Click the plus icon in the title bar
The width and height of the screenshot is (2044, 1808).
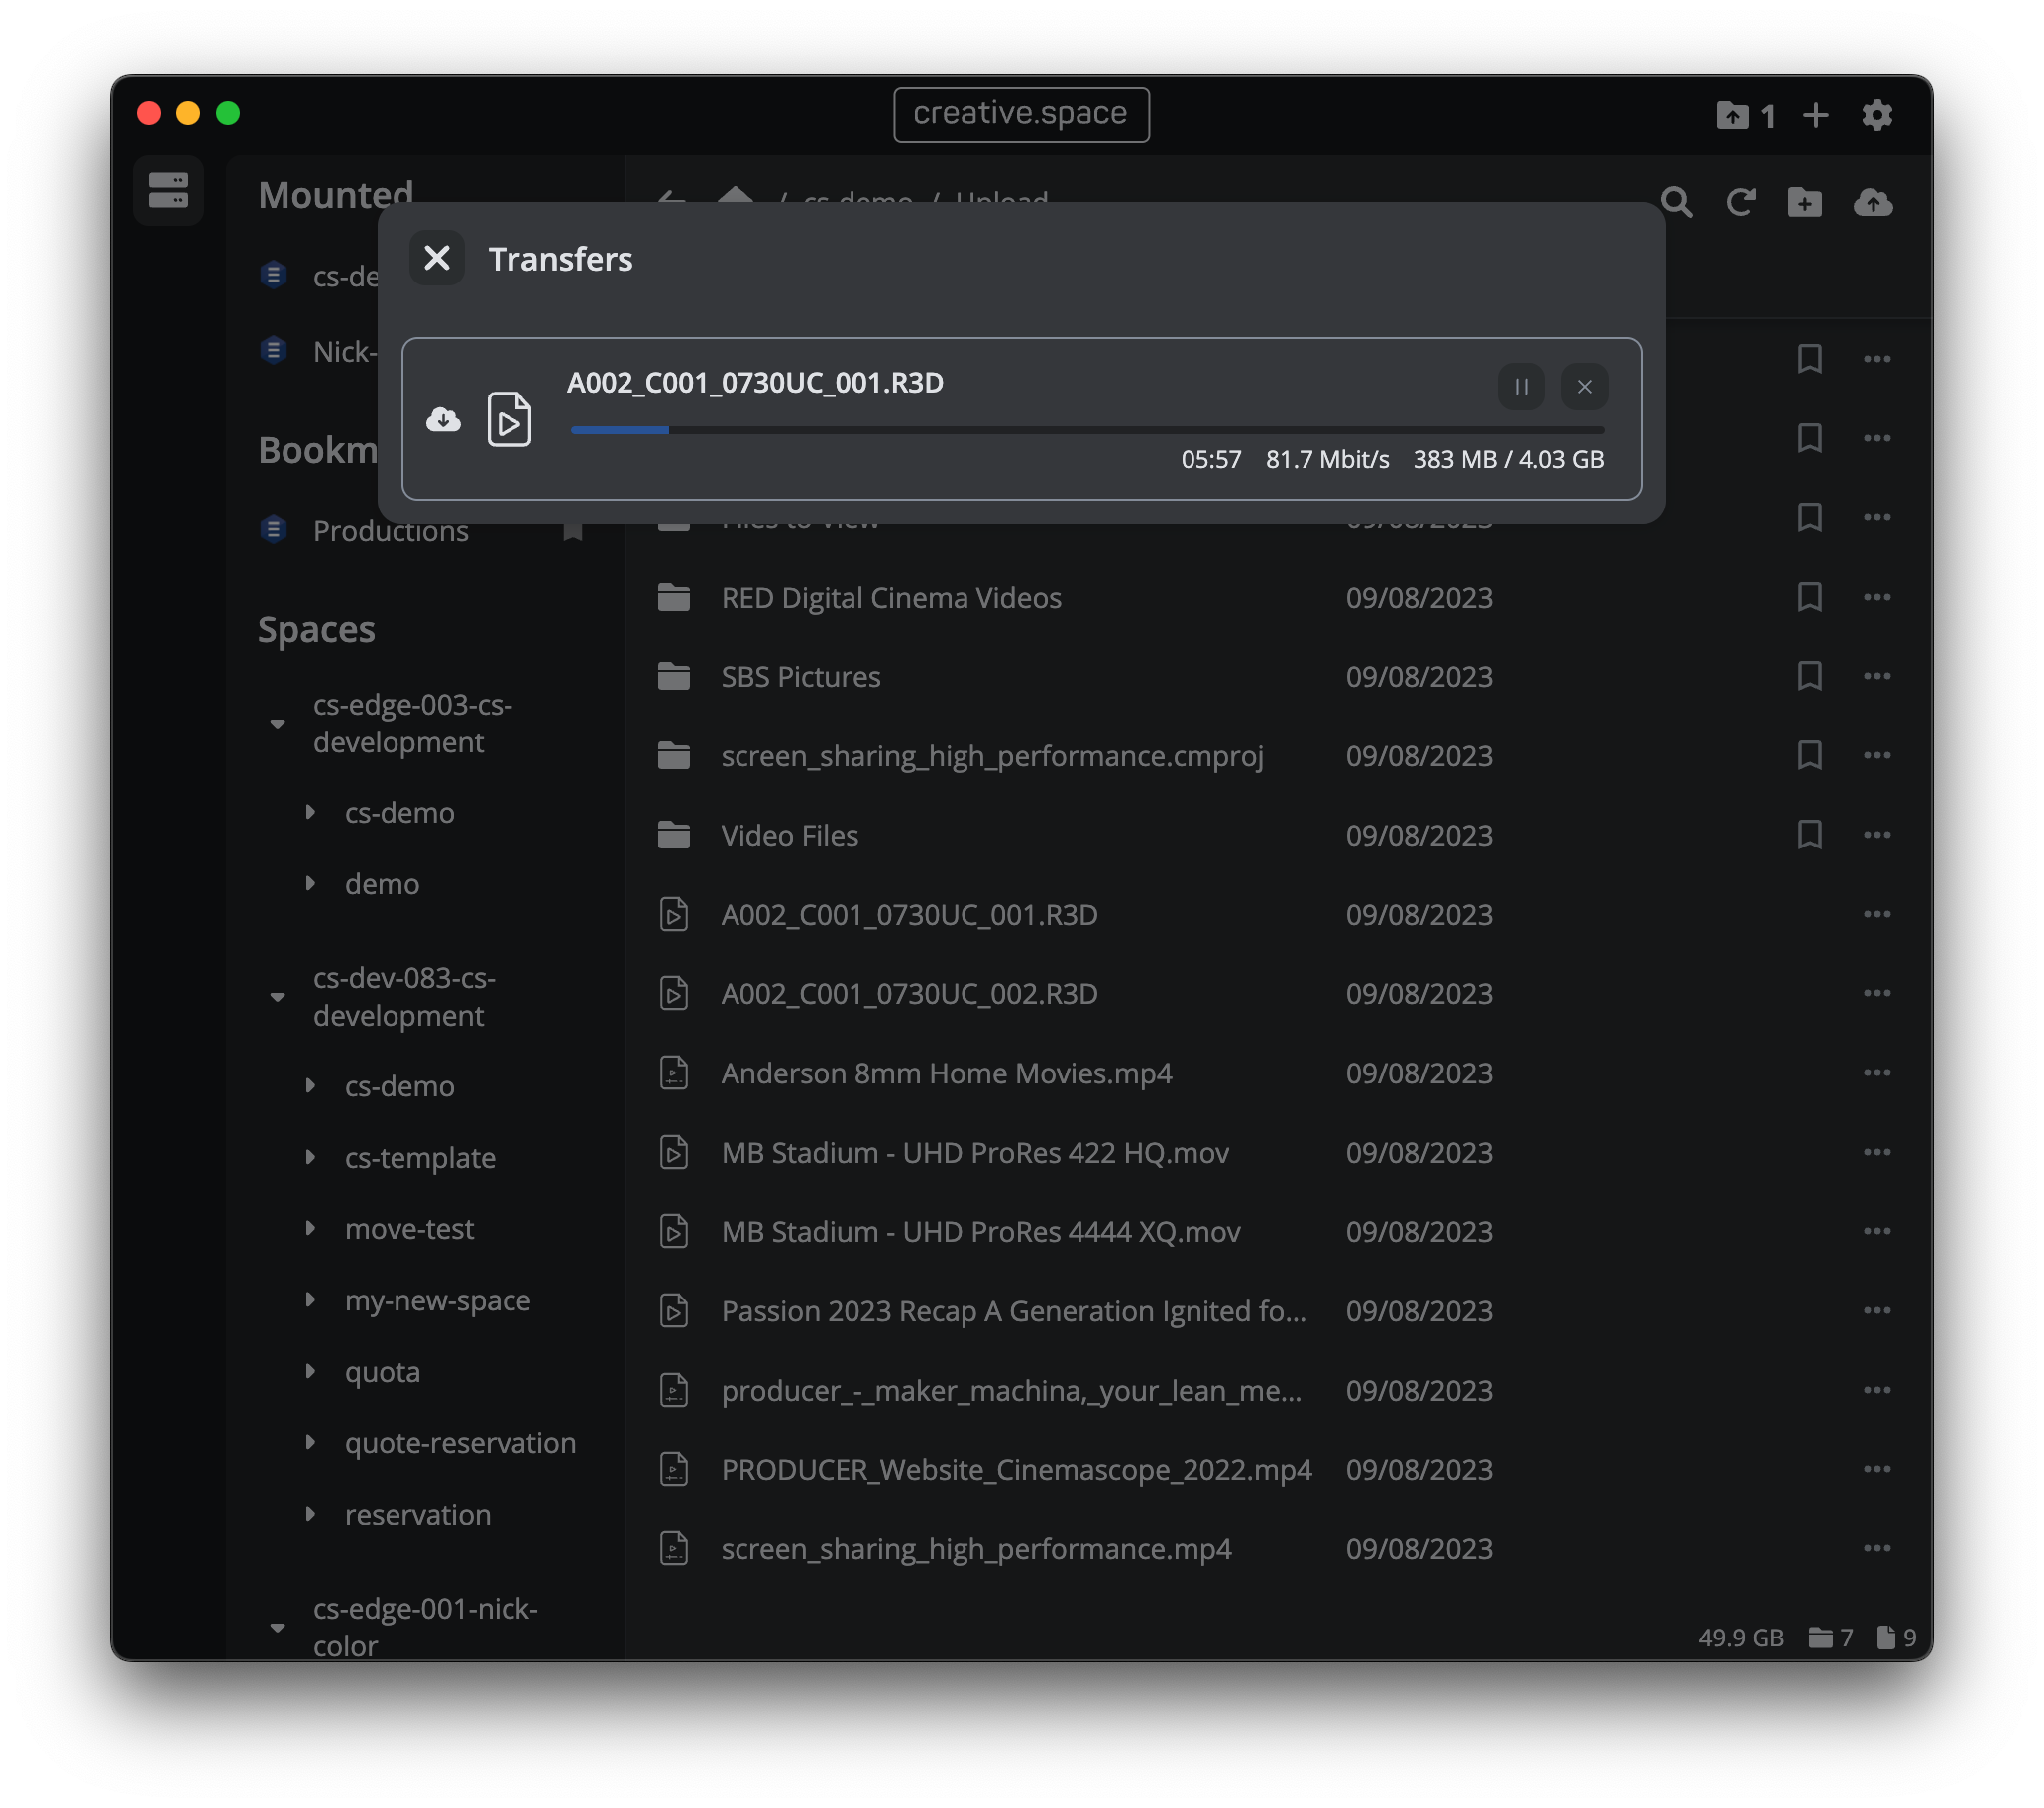pos(1816,115)
